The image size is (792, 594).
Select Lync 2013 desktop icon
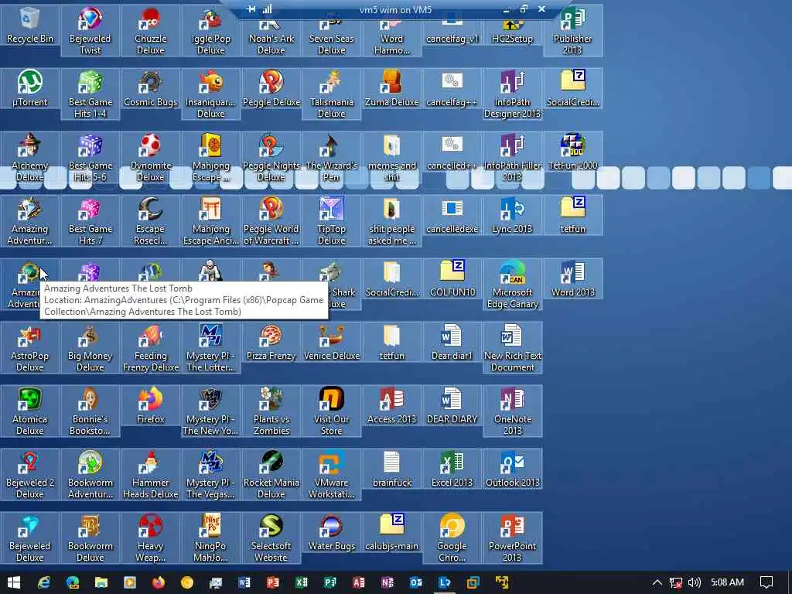pyautogui.click(x=512, y=215)
